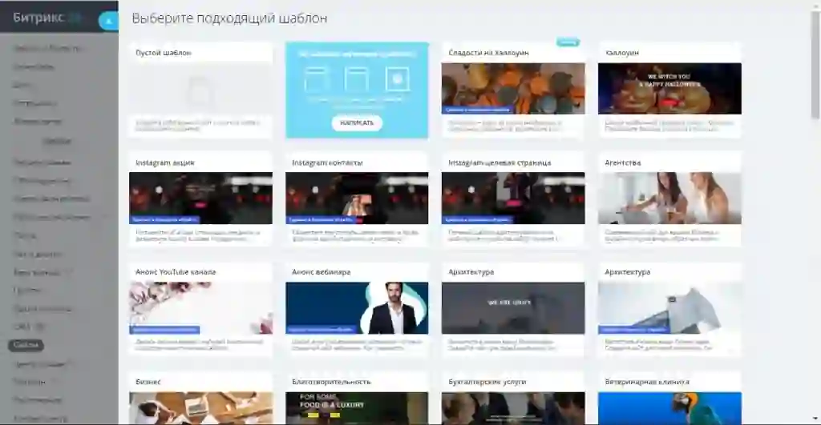Select the Бизнес template preview
821x425 pixels.
click(x=200, y=408)
